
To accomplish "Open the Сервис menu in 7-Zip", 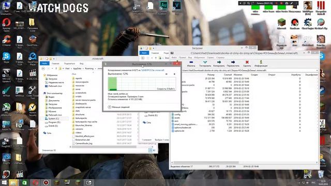I will click(x=210, y=57).
